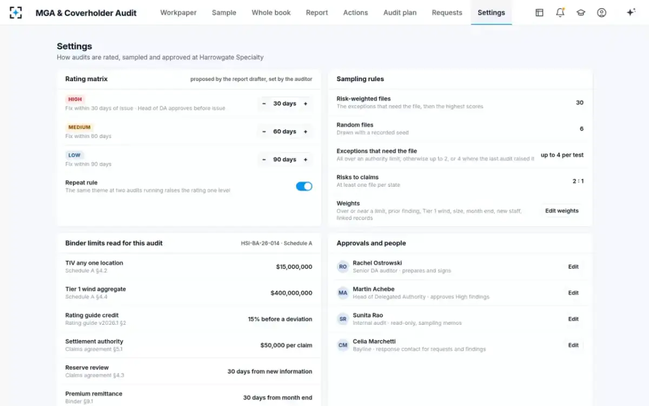This screenshot has width=649, height=406.
Task: Click the $15,000,000 TIV limit
Action: pos(294,266)
